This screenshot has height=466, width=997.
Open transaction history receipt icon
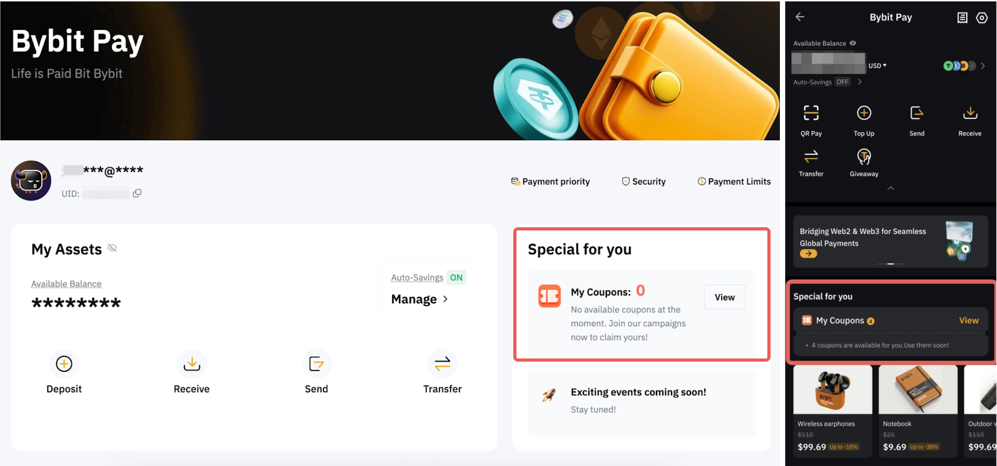pyautogui.click(x=962, y=18)
